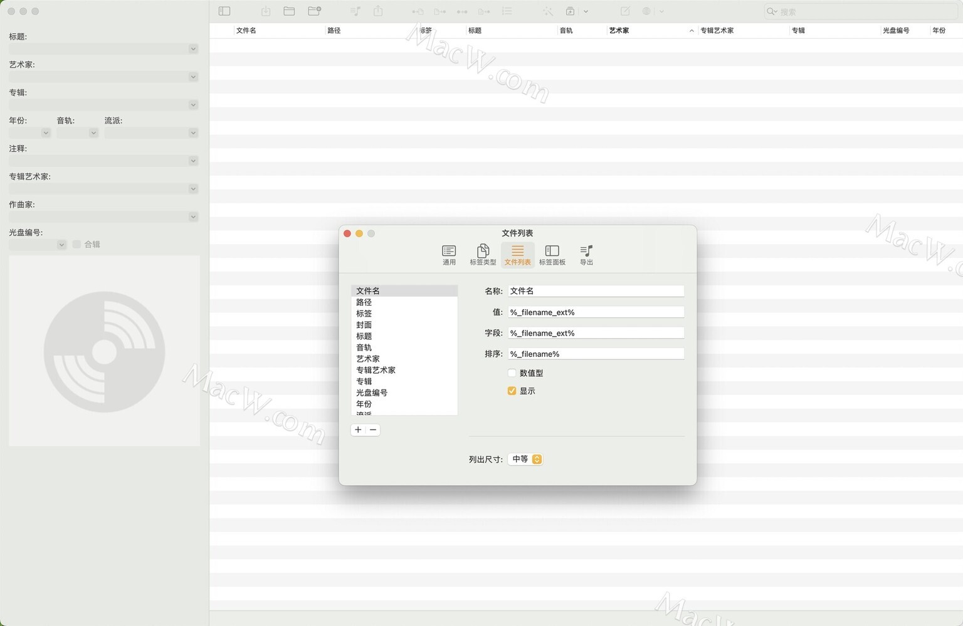
Task: Click the magic wand quick actions icon
Action: [x=548, y=11]
